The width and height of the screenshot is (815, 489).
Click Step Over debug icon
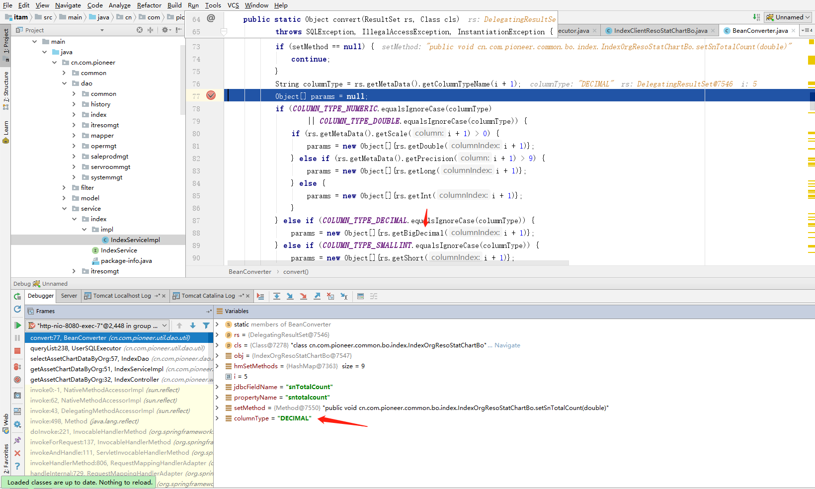click(277, 296)
